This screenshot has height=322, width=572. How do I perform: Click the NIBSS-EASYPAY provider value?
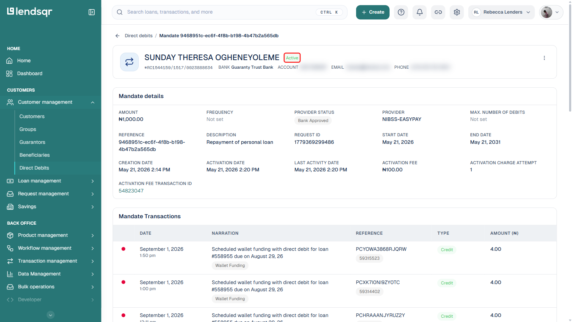tap(402, 119)
